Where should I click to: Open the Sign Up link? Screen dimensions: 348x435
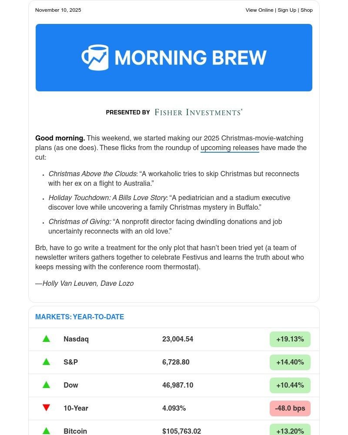[x=287, y=10]
